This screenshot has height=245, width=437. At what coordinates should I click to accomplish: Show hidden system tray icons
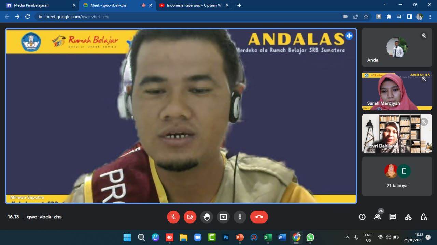(347, 237)
